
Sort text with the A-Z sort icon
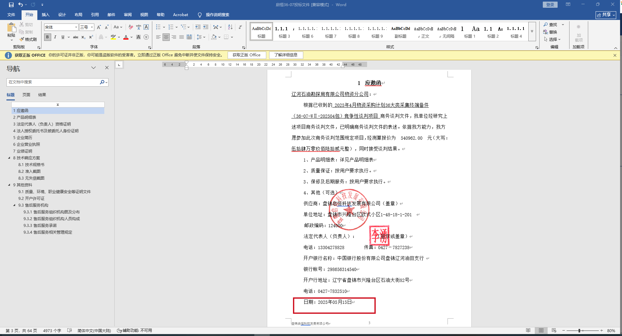pos(230,27)
